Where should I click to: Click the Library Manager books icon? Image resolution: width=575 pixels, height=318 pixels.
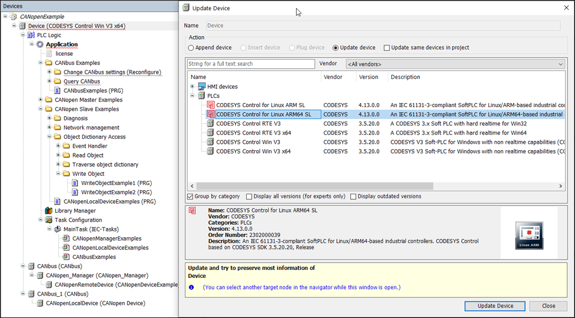click(x=49, y=210)
